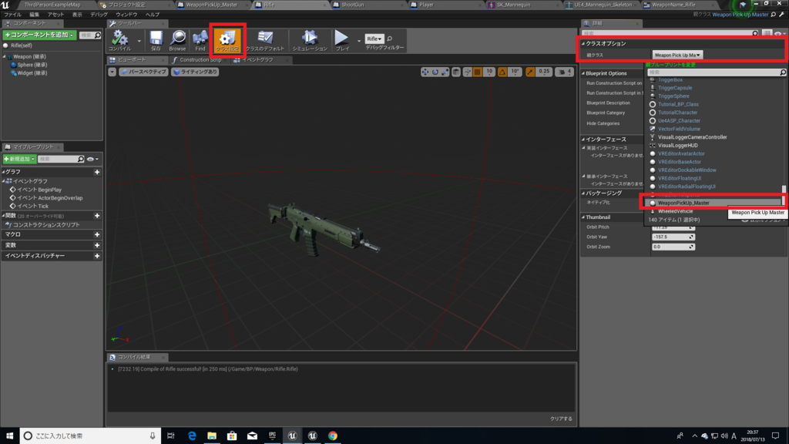Open the viewport options dropdown arrow
The width and height of the screenshot is (789, 444).
[x=112, y=72]
